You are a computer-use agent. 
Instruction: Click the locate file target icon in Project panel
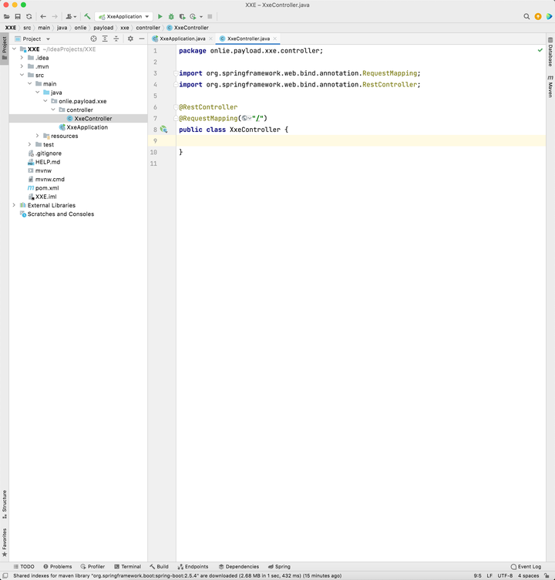tap(94, 39)
